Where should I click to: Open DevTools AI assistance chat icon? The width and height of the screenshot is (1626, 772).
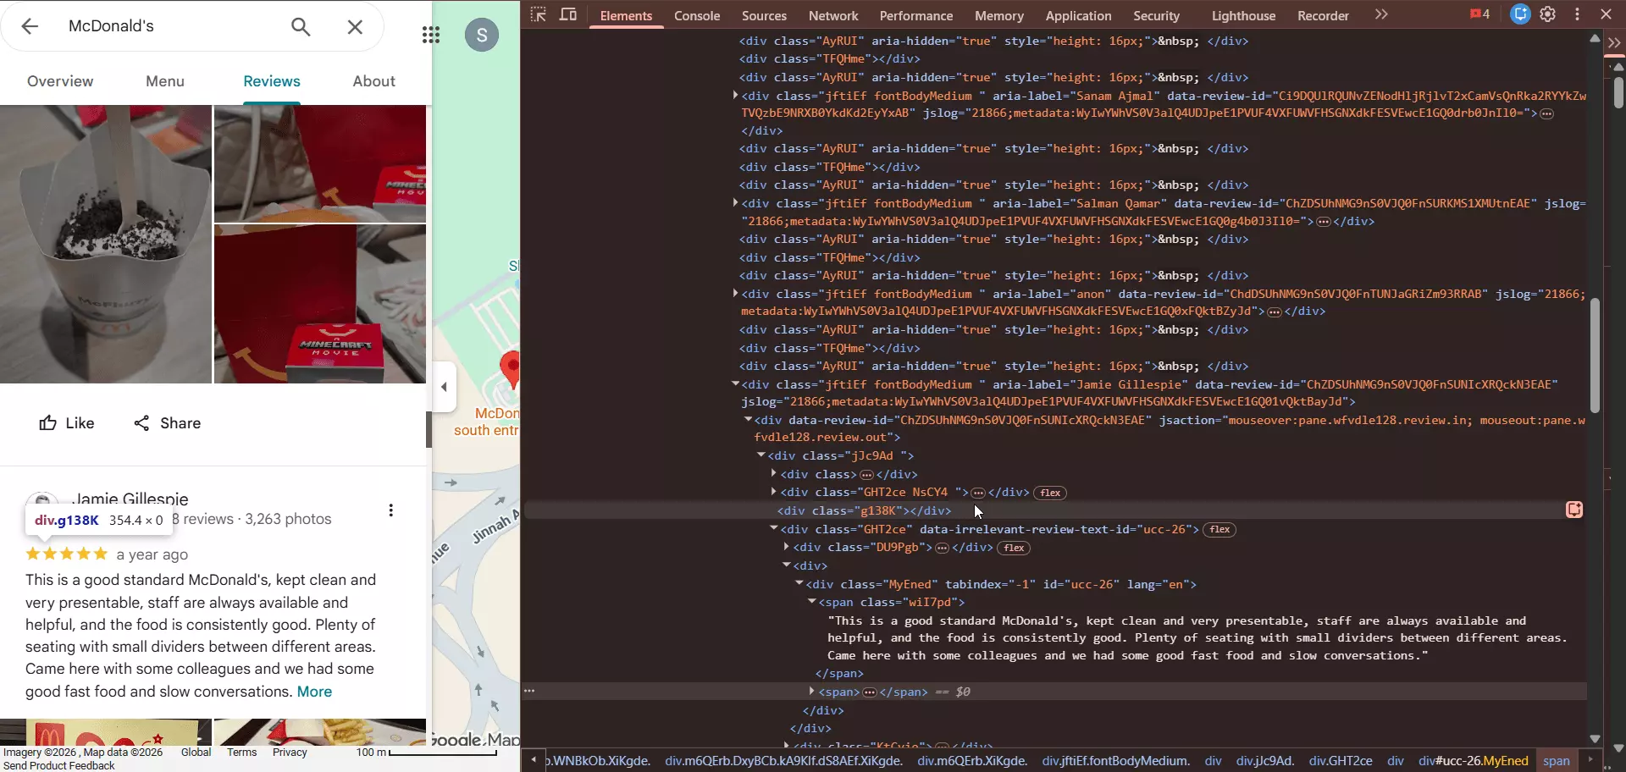coord(1520,14)
